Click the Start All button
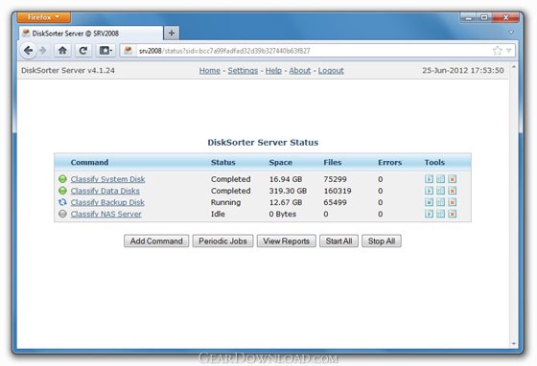537x366 pixels. pos(339,240)
